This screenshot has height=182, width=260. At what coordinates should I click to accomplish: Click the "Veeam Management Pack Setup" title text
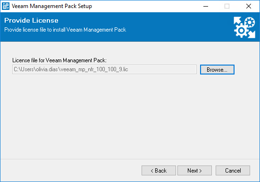point(52,6)
